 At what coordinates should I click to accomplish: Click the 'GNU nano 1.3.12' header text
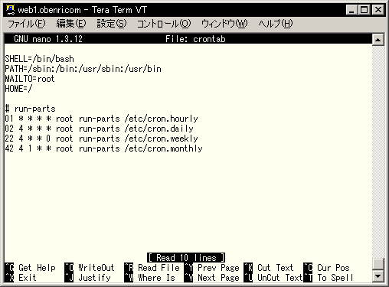pyautogui.click(x=48, y=39)
